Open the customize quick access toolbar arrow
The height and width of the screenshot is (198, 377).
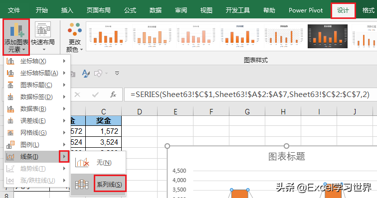click(117, 73)
